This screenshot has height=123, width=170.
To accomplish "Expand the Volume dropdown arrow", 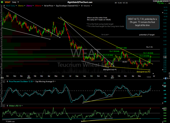I will [x=91, y=6].
